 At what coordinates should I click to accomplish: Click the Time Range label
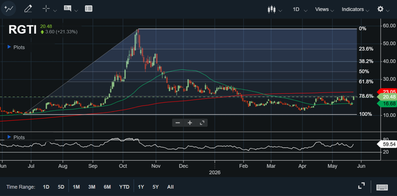pos(21,187)
